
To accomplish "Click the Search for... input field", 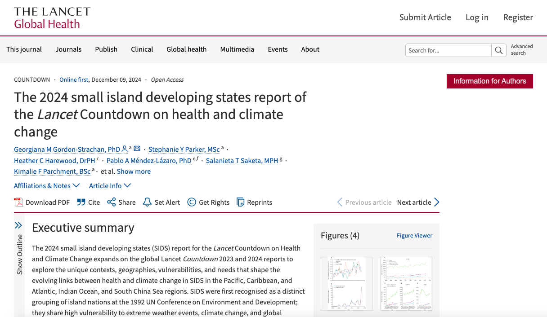I will [448, 50].
